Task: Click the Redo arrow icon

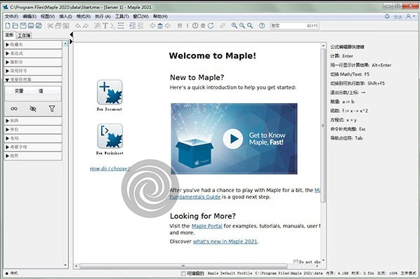Action: (x=86, y=26)
